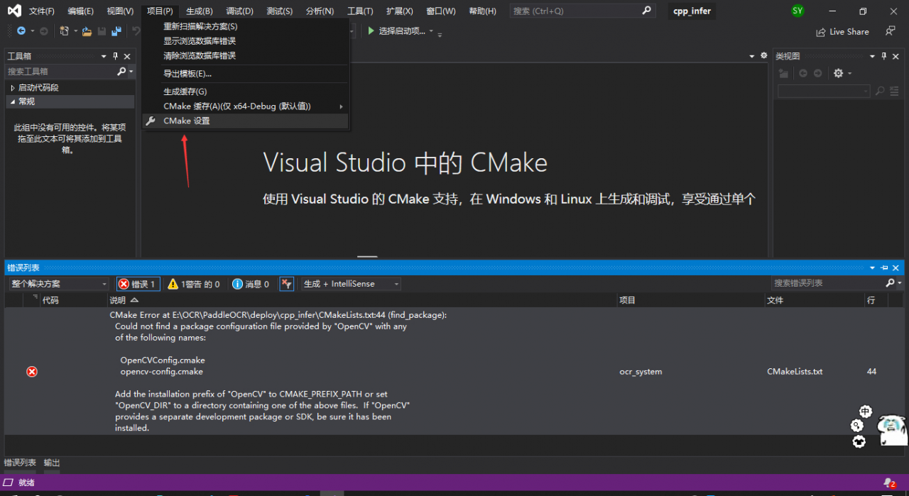The width and height of the screenshot is (909, 496).
Task: Click the Live Share button
Action: coord(842,31)
